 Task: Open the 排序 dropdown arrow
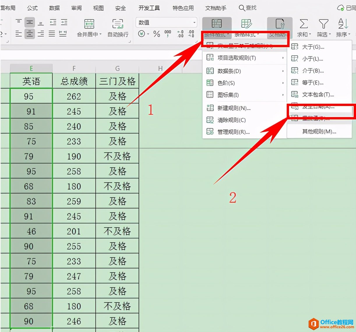(349, 34)
